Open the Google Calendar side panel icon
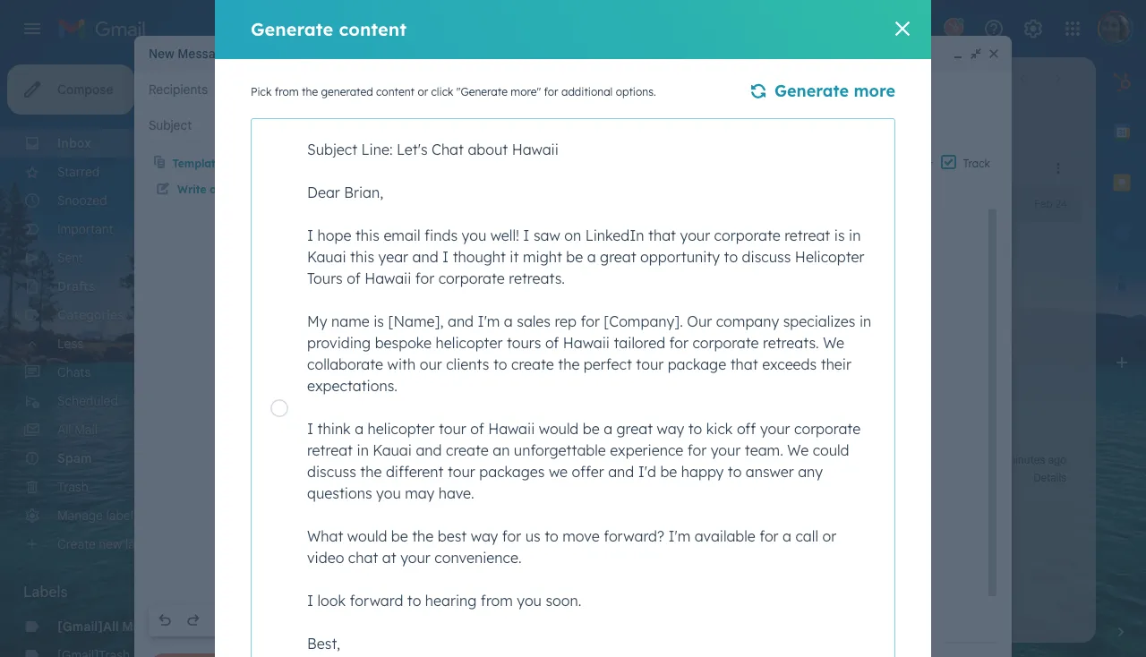 [1122, 132]
